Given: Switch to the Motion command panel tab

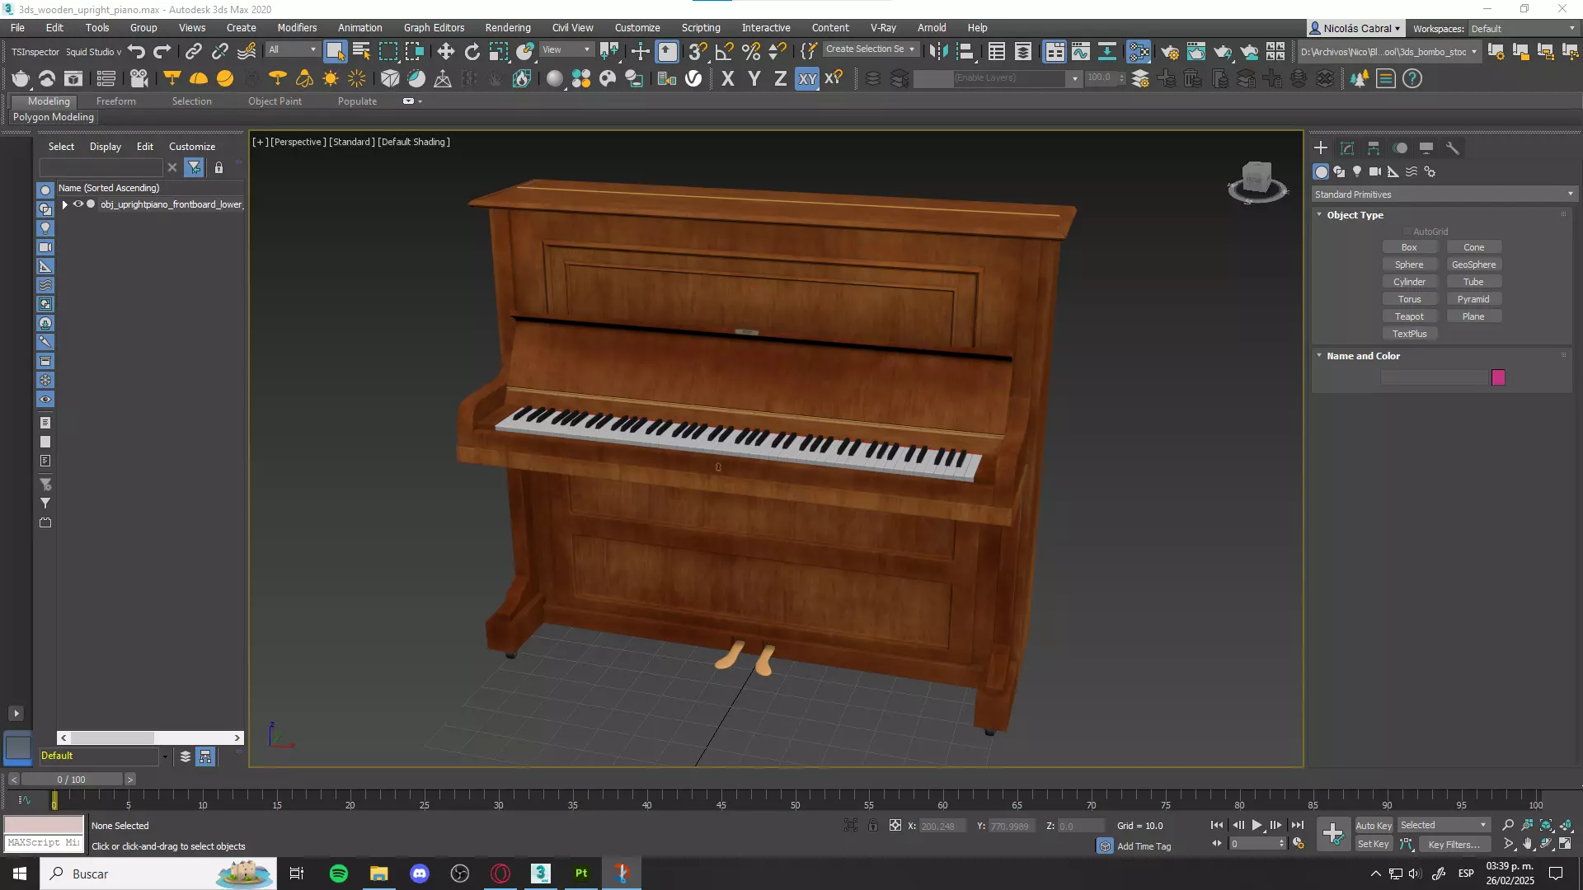Looking at the screenshot, I should 1400,148.
